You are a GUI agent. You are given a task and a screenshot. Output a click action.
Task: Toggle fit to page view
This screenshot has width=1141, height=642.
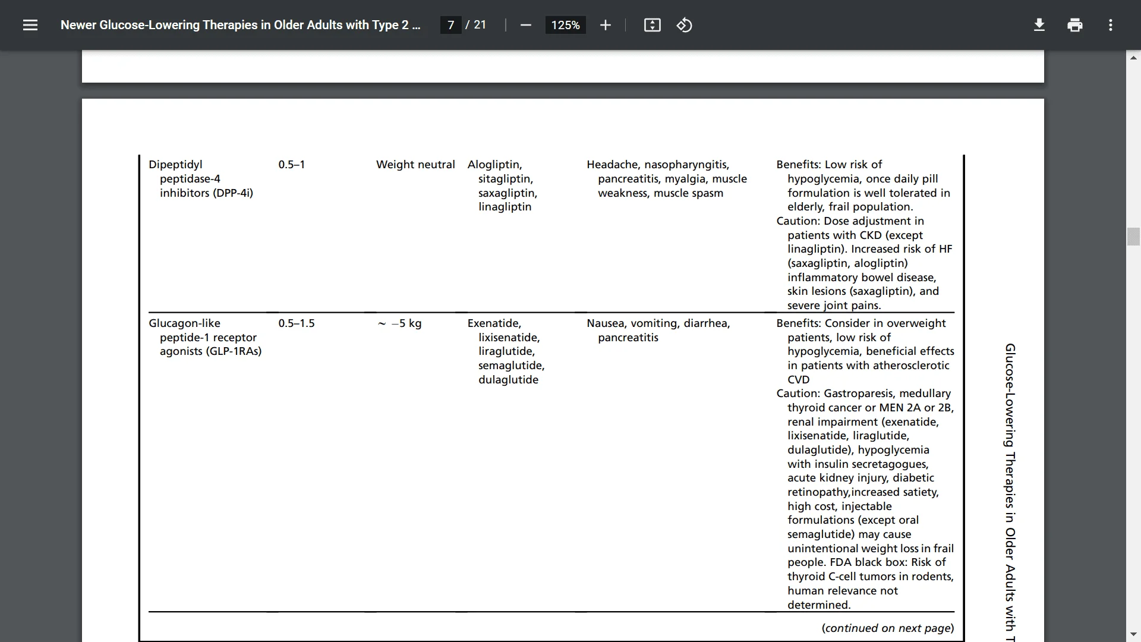point(652,25)
